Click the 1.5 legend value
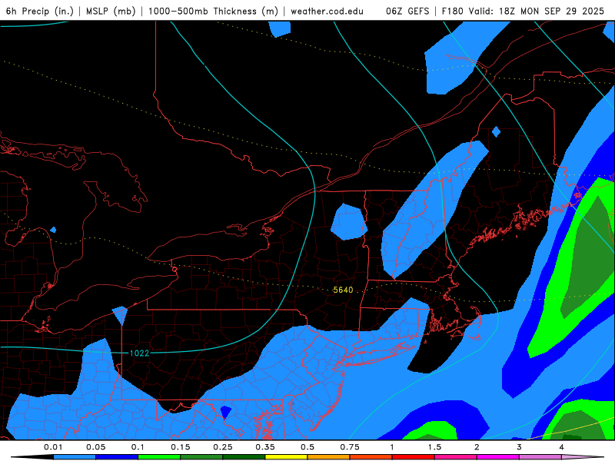The width and height of the screenshot is (615, 461). [x=434, y=447]
